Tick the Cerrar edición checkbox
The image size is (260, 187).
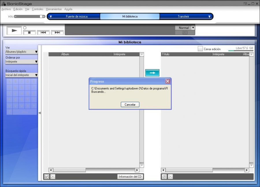[x=200, y=49]
